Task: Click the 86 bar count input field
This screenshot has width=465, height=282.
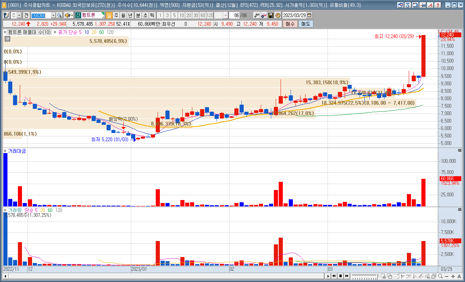Action: 235,15
